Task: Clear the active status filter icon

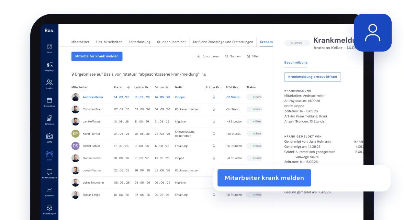Action: point(204,74)
